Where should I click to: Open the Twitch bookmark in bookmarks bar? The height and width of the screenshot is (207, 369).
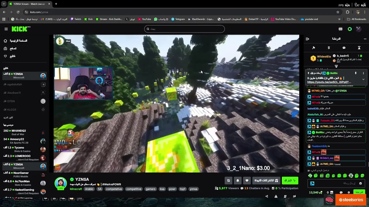(76, 19)
